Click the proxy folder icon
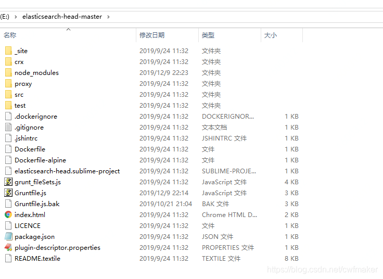383x279 pixels. coord(8,84)
